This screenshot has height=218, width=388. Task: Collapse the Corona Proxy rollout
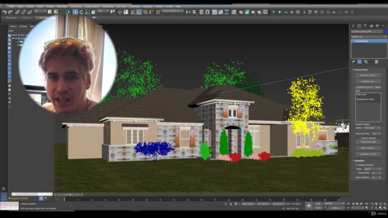pyautogui.click(x=353, y=70)
